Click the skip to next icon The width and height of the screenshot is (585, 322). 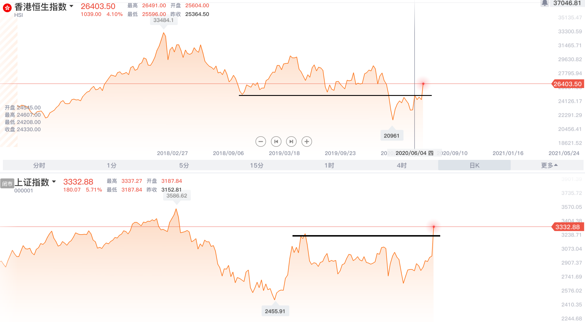(291, 142)
